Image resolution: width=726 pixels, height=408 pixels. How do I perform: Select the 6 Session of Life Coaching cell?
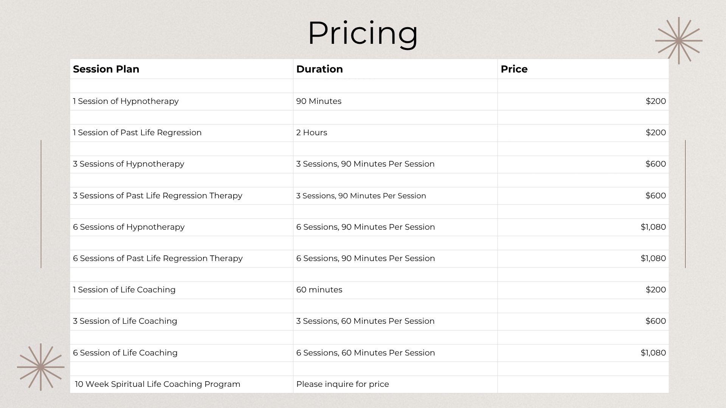(181, 353)
